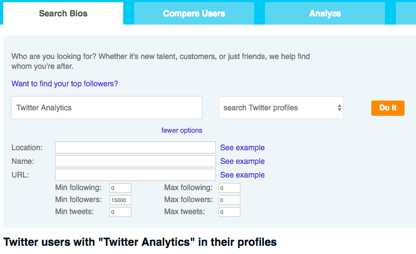416x254 pixels.
Task: Select the Max tweets number box
Action: pyautogui.click(x=229, y=212)
